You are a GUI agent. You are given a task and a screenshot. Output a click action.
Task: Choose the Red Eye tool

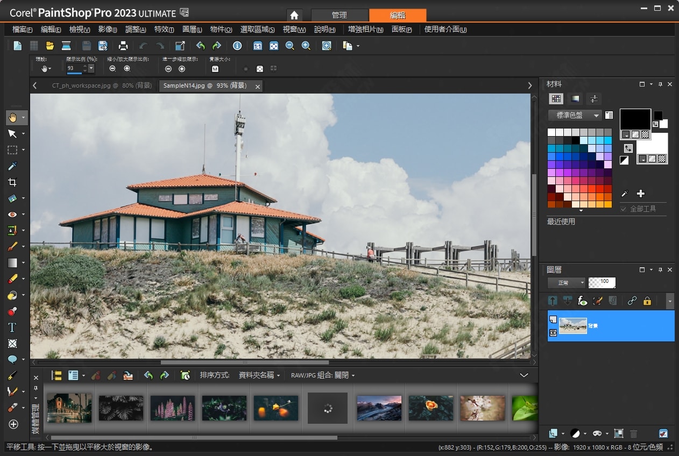click(12, 215)
